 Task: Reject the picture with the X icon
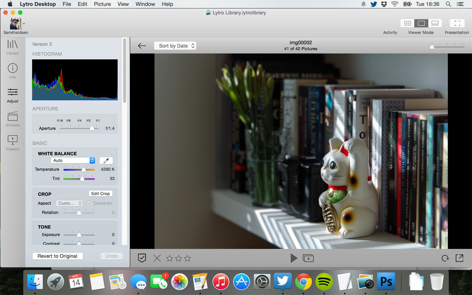click(x=157, y=258)
